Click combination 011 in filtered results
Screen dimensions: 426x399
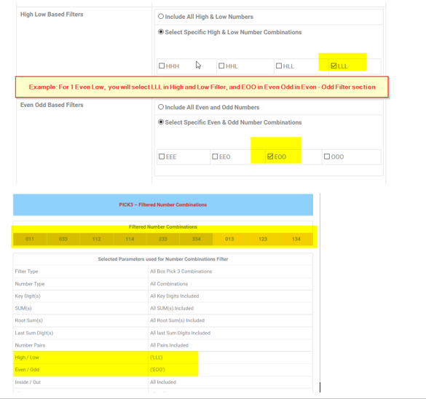[30, 239]
